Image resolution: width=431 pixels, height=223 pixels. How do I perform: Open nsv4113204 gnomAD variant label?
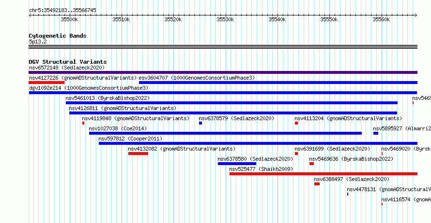tap(348, 118)
